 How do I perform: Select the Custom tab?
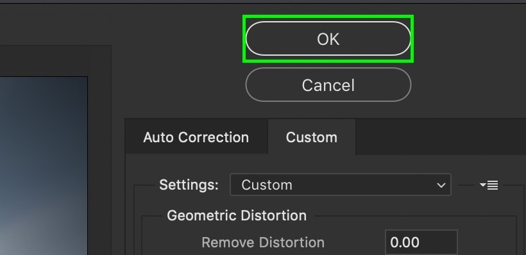point(312,137)
